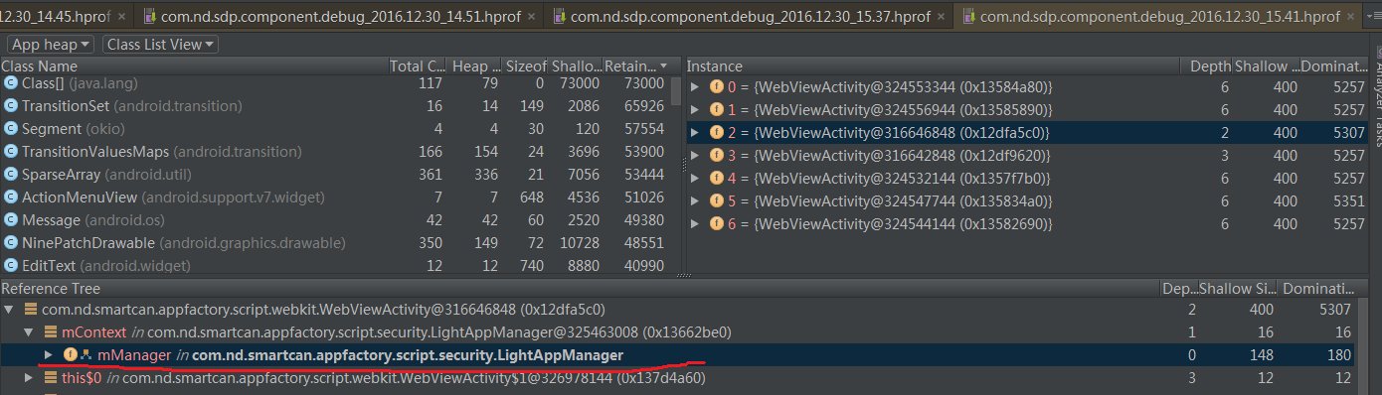1382x395 pixels.
Task: Collapse the root WebViewActivity@316646848 reference node
Action: point(10,310)
